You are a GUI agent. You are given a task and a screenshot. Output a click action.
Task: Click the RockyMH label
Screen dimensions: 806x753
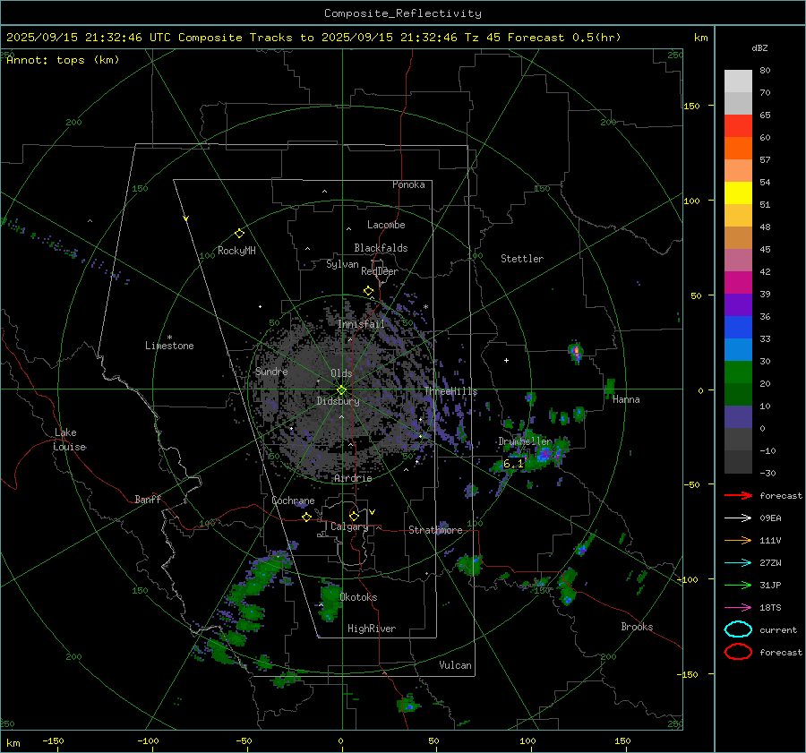tap(236, 251)
